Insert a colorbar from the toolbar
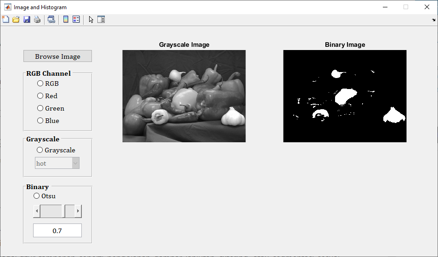Screen dimensions: 438x257 (66, 19)
